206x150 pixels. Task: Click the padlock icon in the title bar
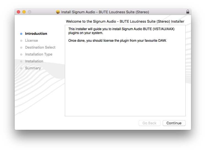[x=188, y=12]
